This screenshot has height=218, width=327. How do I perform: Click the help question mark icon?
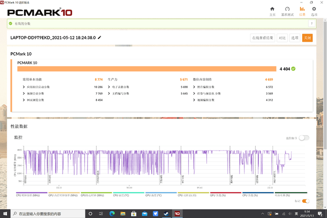tap(312, 23)
